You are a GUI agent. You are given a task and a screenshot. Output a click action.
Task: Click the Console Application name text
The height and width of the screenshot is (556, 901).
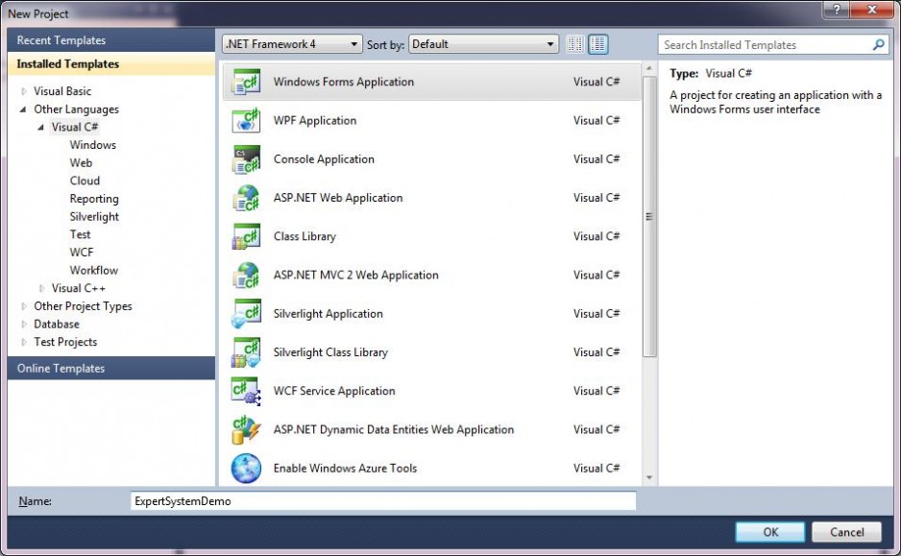tap(324, 159)
